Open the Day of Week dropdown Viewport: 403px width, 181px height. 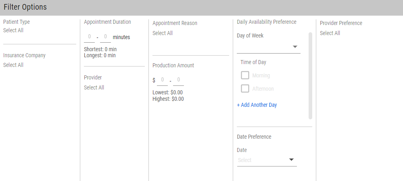click(x=269, y=47)
